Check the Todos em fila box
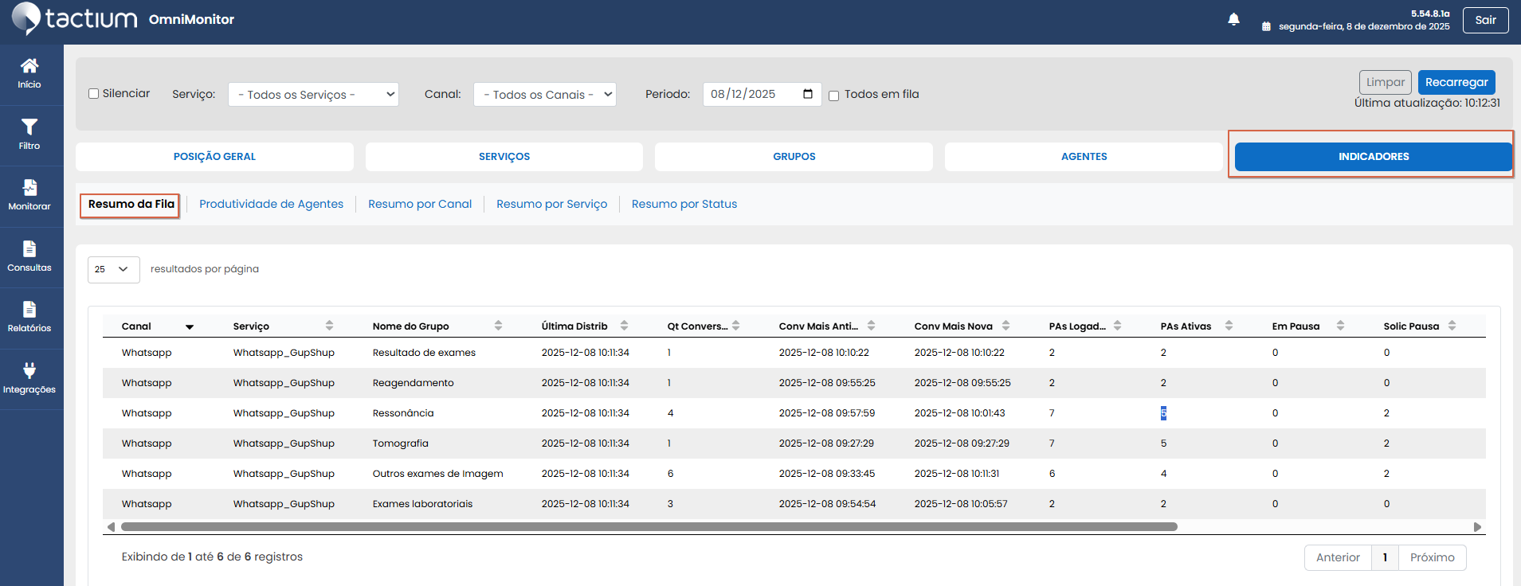This screenshot has width=1521, height=586. point(834,96)
